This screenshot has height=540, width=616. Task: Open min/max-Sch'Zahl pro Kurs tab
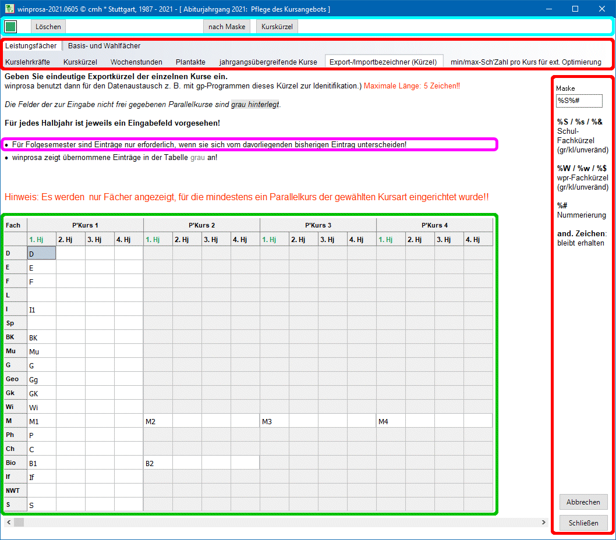point(526,62)
